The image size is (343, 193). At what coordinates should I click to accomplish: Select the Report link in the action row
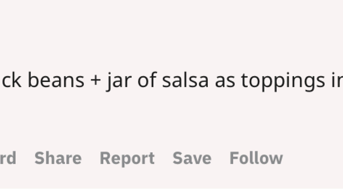click(127, 159)
